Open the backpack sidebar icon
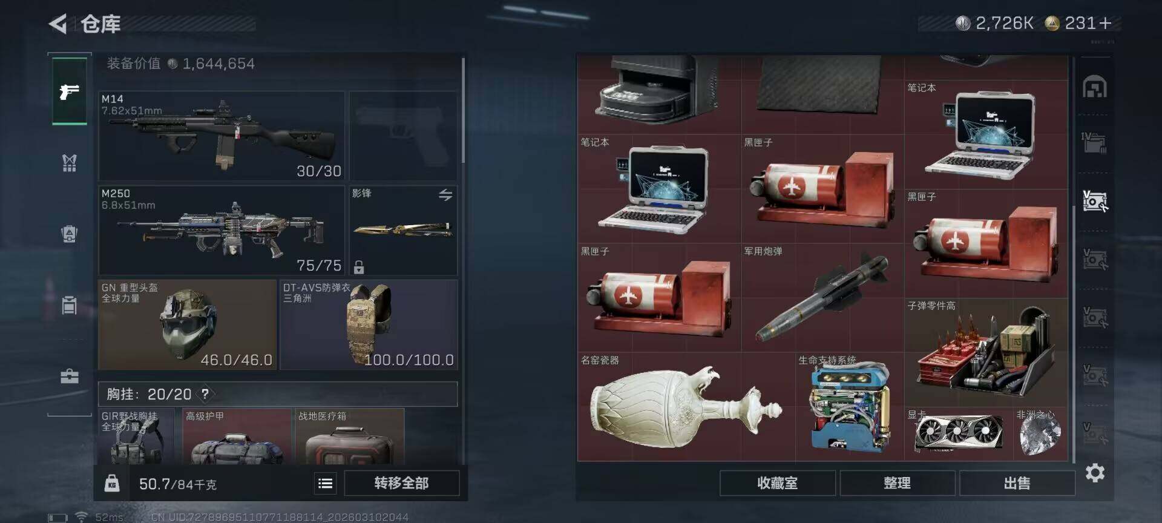Viewport: 1162px width, 523px height. pos(70,234)
